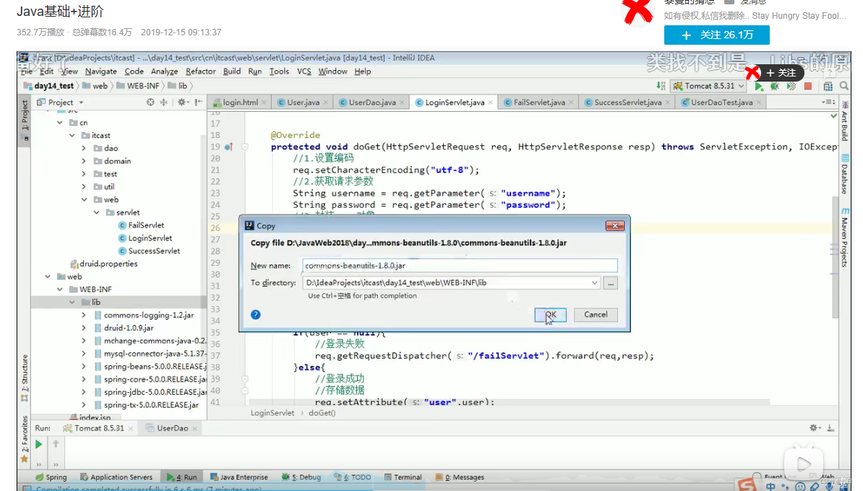This screenshot has width=863, height=491.
Task: Collapse the itcast package node
Action: click(72, 135)
